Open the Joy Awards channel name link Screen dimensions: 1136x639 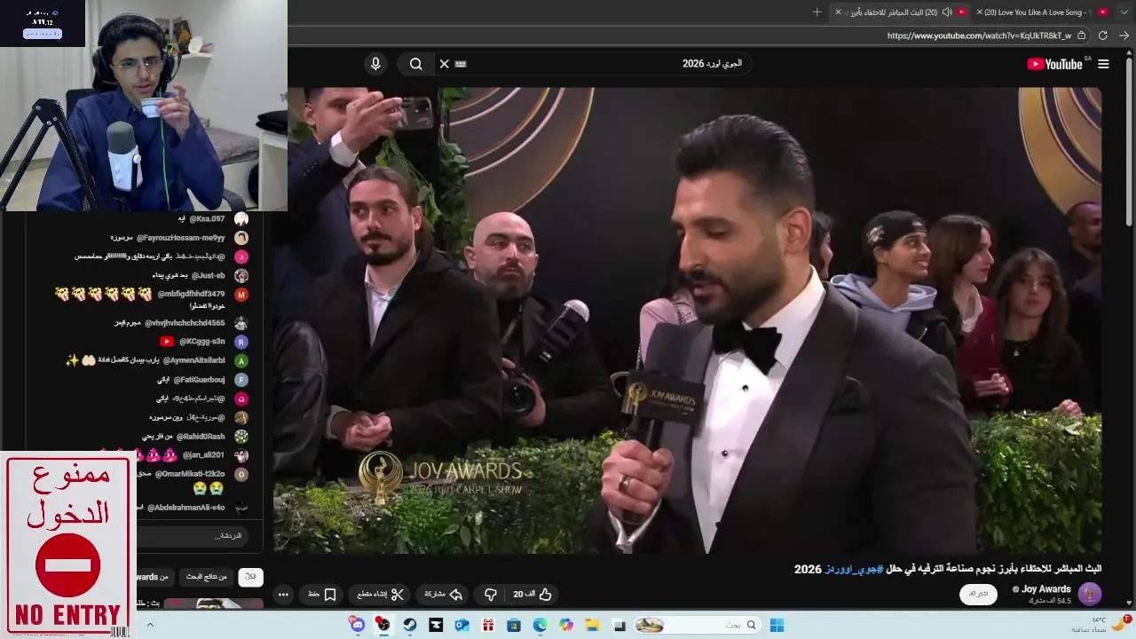click(x=1046, y=588)
